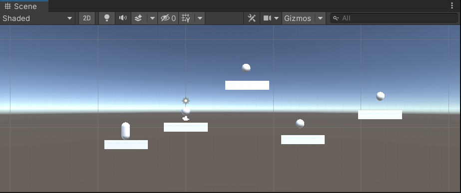Viewport: 461px width, 193px height.
Task: Select the highest floating sphere
Action: 246,68
